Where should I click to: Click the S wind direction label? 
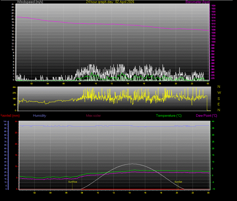219,98
